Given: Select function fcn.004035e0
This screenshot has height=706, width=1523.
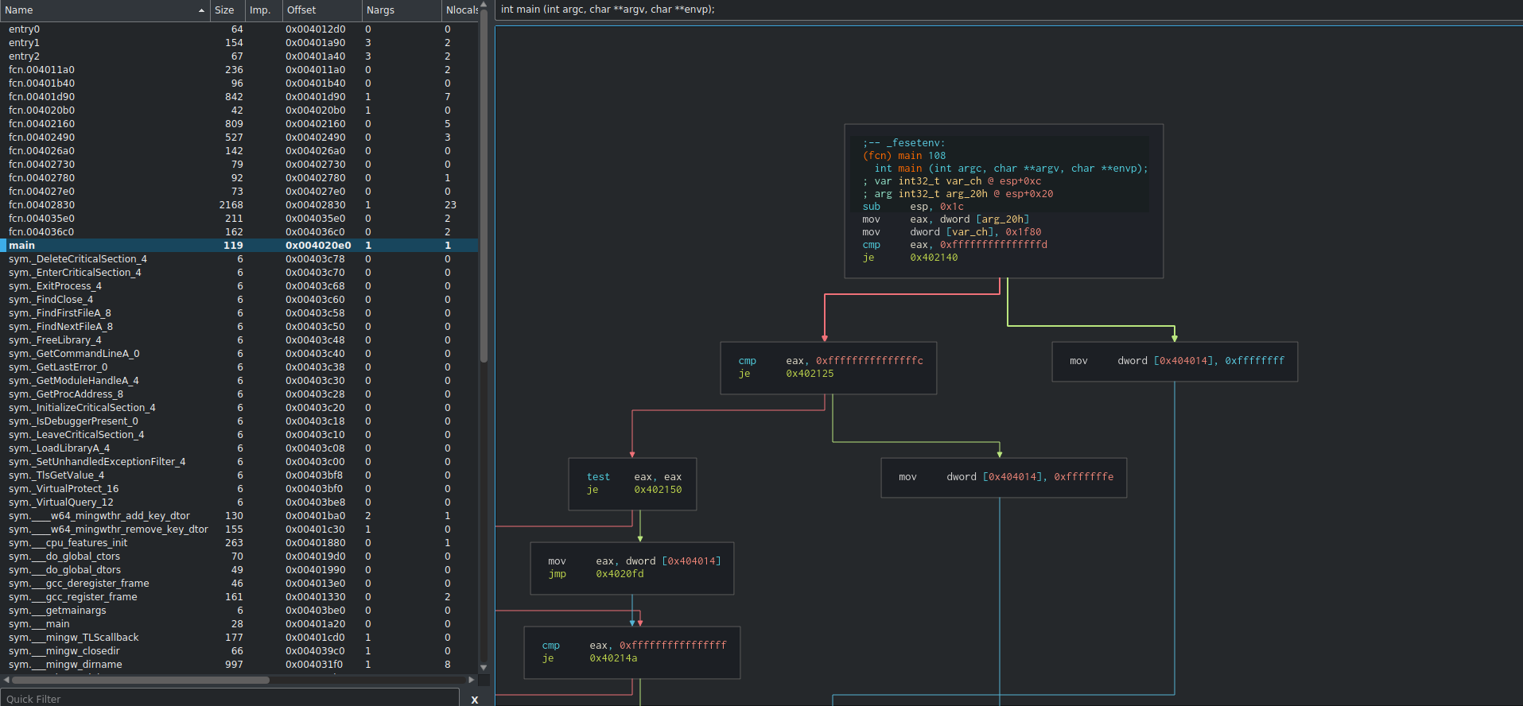Looking at the screenshot, I should point(239,219).
